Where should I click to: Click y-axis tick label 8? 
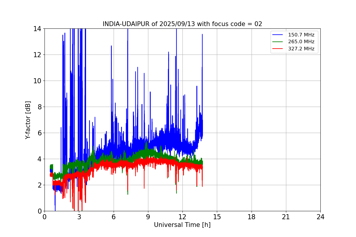coord(39,107)
